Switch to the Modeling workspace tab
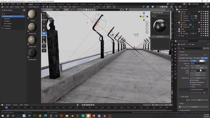The width and height of the screenshot is (210, 118). 37,4
